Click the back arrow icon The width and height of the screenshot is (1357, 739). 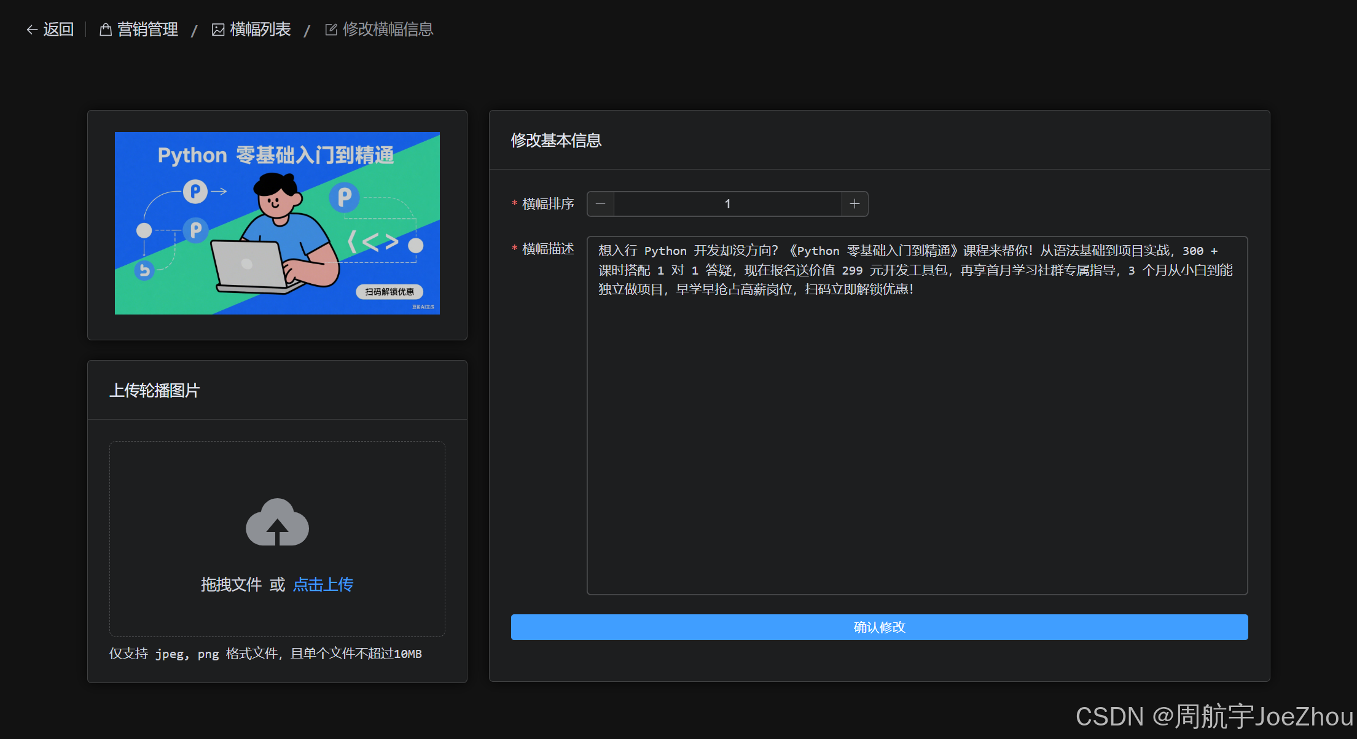tap(32, 29)
